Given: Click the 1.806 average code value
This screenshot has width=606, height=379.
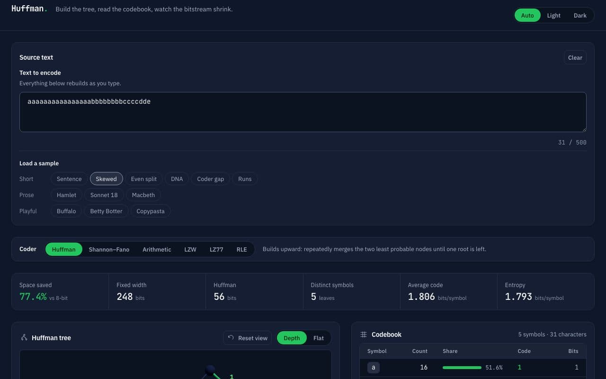Looking at the screenshot, I should pyautogui.click(x=421, y=297).
